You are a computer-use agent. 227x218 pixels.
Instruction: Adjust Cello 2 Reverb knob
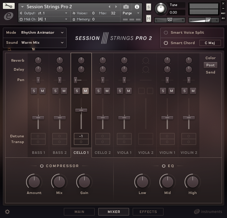tap(103, 60)
